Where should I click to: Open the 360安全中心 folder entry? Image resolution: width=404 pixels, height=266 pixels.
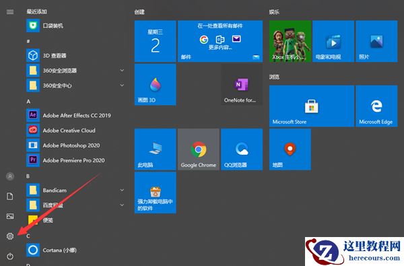click(x=75, y=86)
